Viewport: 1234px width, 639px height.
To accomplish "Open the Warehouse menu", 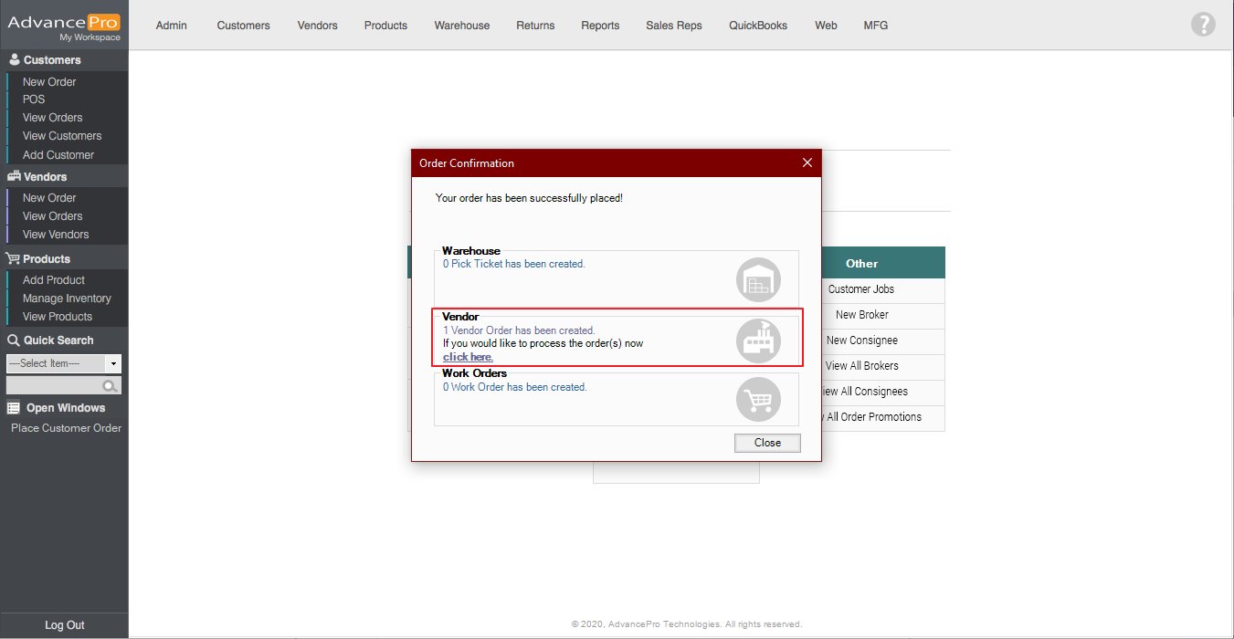I will point(461,26).
